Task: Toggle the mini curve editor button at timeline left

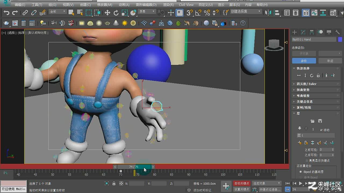Action: (5, 173)
